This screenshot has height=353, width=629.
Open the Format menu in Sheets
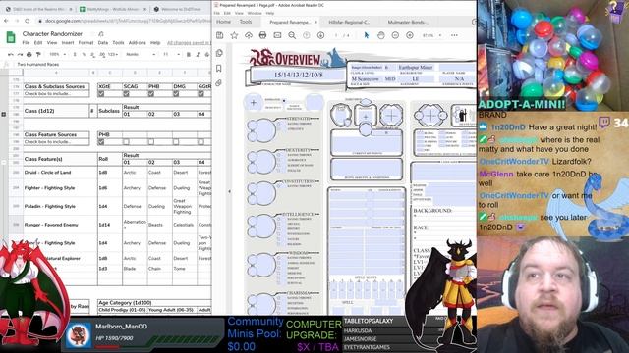(x=86, y=43)
